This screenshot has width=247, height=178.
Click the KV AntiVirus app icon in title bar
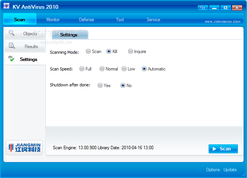[x=6, y=6]
